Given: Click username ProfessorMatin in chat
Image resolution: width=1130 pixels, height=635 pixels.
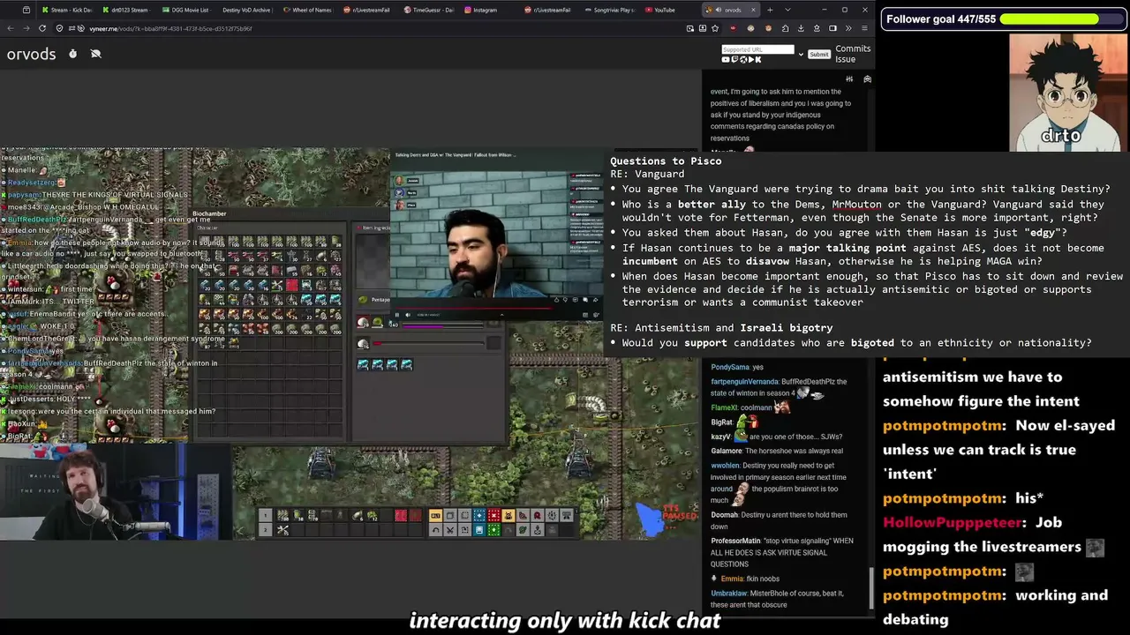Looking at the screenshot, I should 736,541.
